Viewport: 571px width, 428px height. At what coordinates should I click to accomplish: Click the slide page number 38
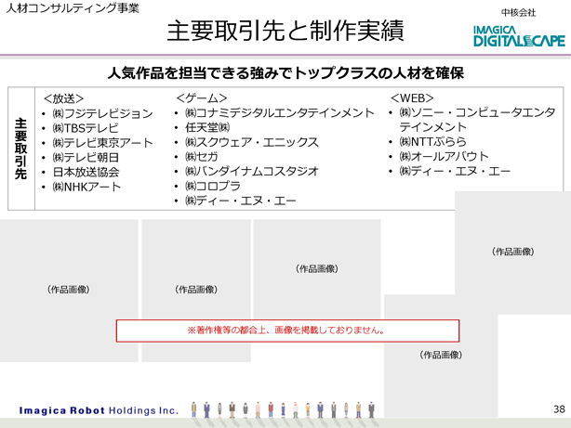pos(559,409)
